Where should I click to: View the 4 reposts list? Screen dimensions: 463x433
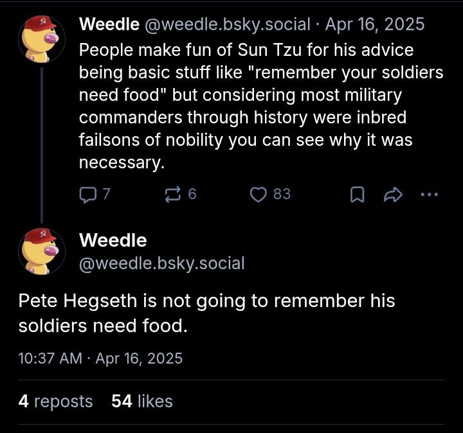pos(56,402)
